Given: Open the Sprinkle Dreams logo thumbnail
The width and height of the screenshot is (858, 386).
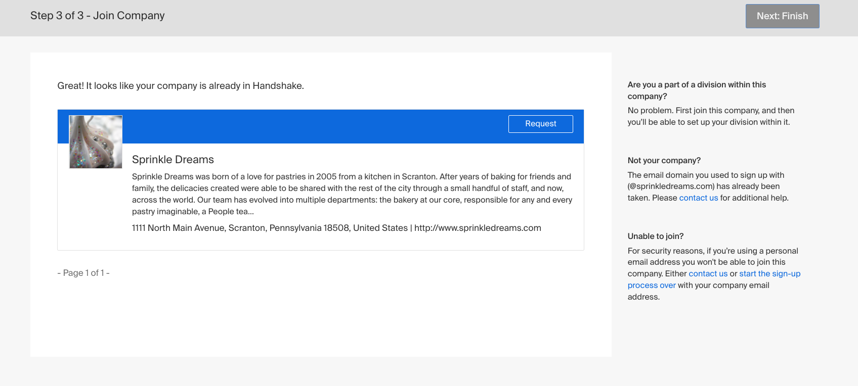Looking at the screenshot, I should 96,142.
